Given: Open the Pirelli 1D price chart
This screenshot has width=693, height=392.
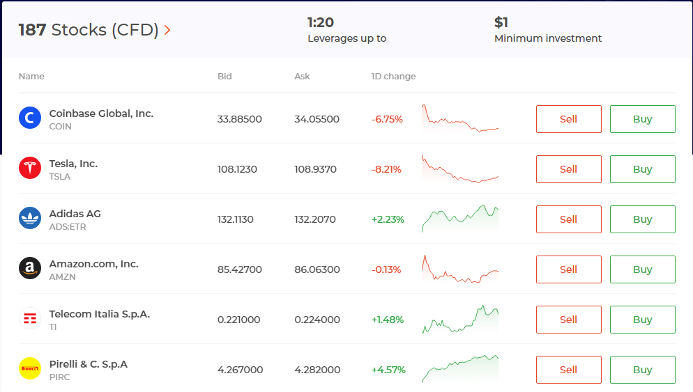Looking at the screenshot, I should coord(460,369).
